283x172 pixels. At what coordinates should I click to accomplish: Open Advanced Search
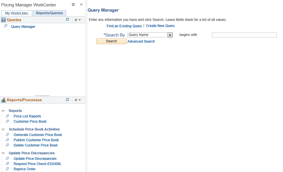[x=141, y=41]
